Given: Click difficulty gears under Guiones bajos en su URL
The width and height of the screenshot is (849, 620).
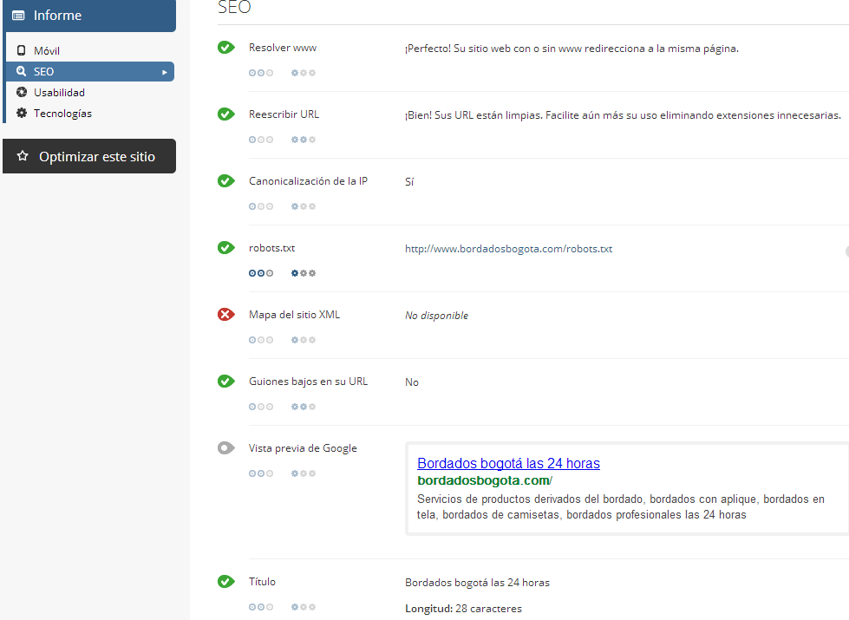Looking at the screenshot, I should click(304, 407).
